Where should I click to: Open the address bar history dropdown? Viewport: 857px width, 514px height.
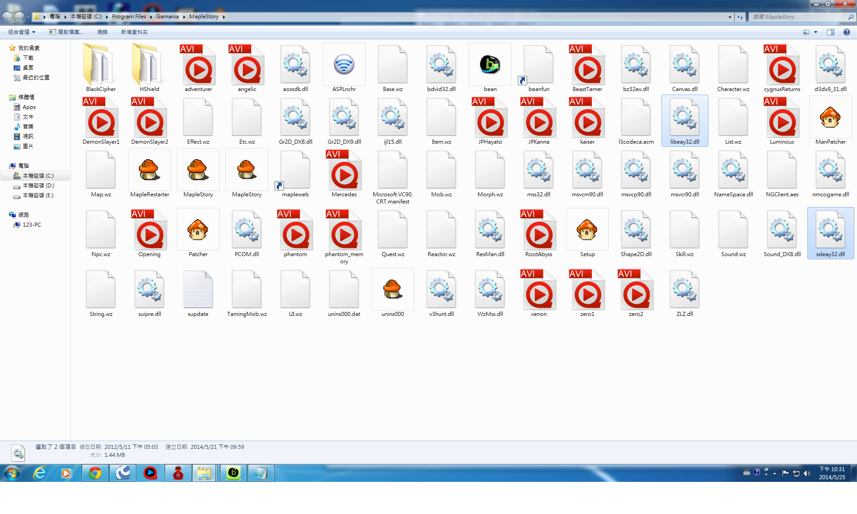pos(730,17)
